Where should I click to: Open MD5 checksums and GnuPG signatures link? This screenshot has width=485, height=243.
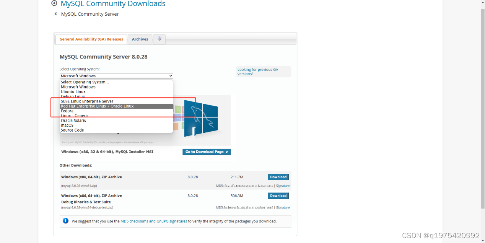(x=154, y=221)
